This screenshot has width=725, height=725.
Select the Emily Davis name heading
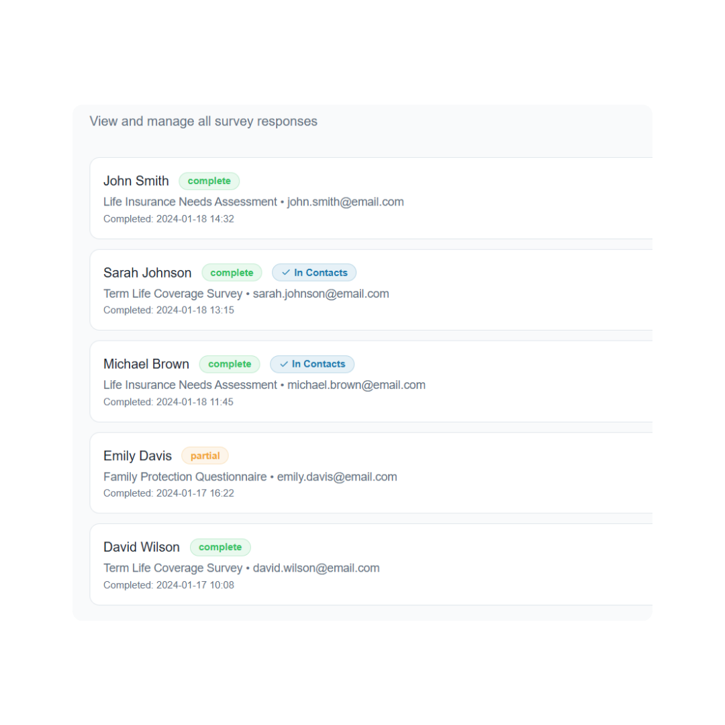[138, 456]
